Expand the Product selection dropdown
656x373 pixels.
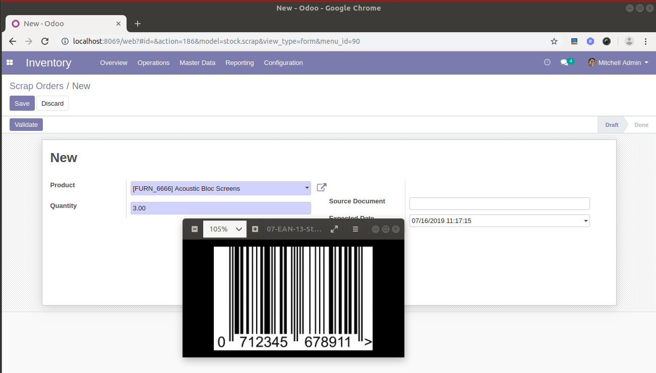(x=307, y=188)
